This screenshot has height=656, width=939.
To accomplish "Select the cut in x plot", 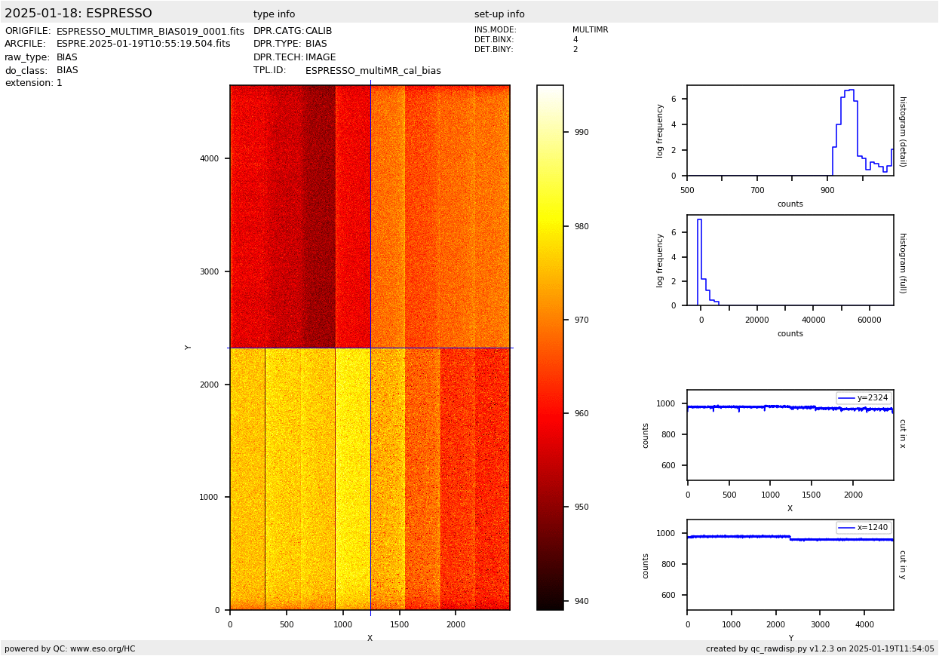I will [790, 435].
